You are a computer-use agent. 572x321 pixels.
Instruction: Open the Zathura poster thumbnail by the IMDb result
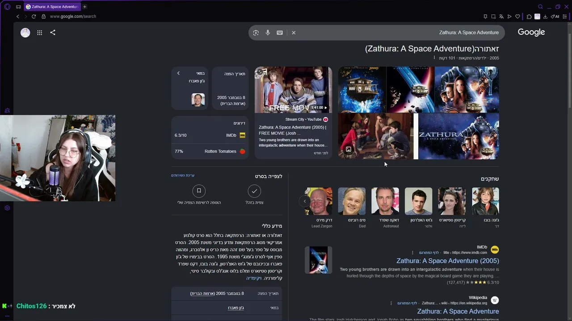tap(319, 260)
